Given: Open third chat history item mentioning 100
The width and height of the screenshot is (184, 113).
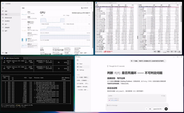Looking at the screenshot, I should 83,84.
